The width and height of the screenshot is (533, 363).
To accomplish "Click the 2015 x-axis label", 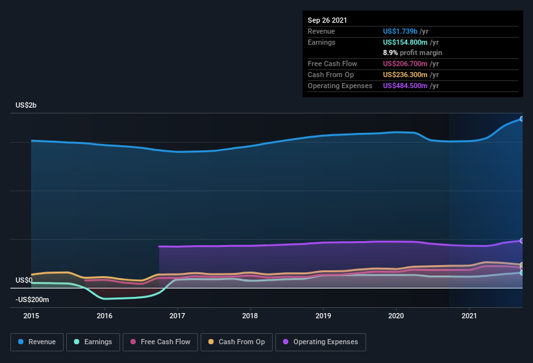I will [x=31, y=316].
